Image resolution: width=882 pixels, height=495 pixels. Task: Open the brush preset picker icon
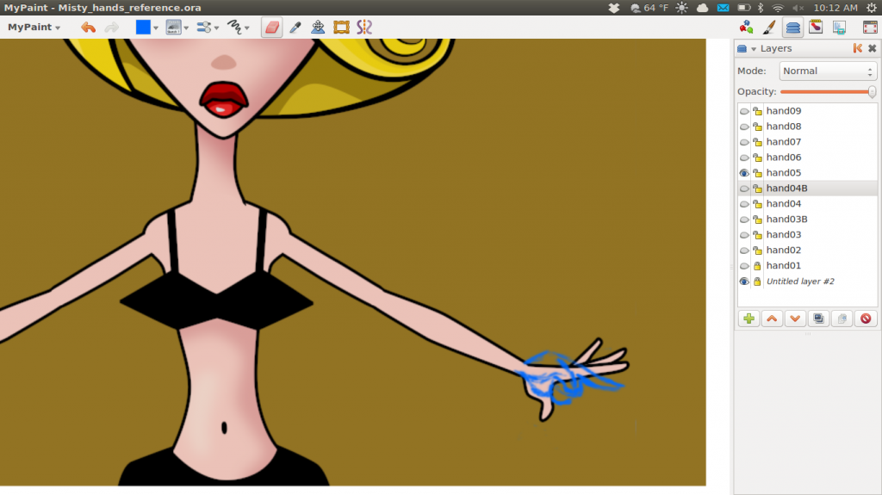pos(173,27)
